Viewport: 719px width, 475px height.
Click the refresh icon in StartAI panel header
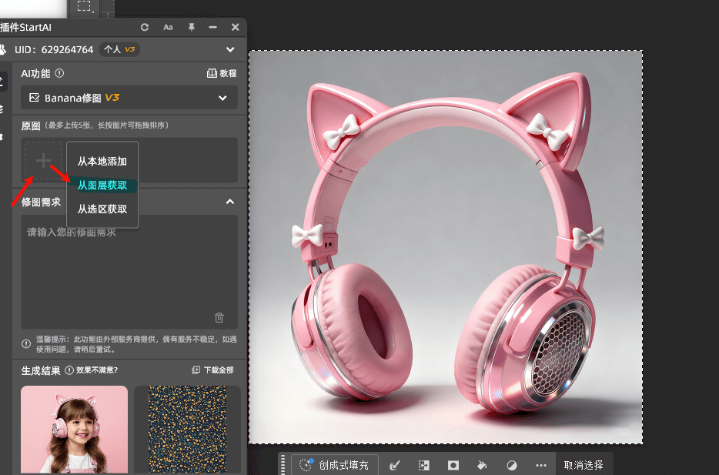coord(145,28)
